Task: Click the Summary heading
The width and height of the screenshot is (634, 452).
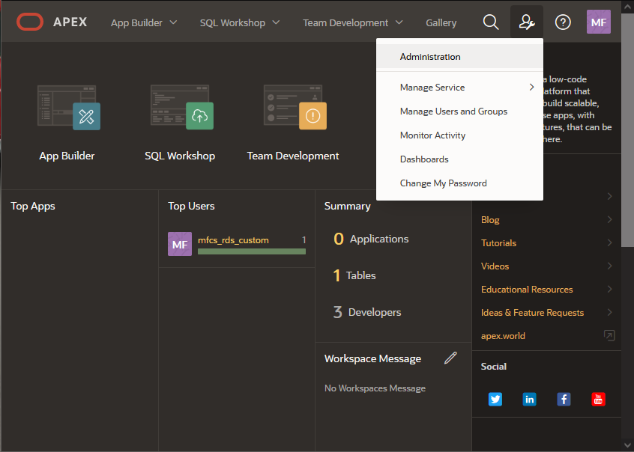Action: [x=347, y=206]
